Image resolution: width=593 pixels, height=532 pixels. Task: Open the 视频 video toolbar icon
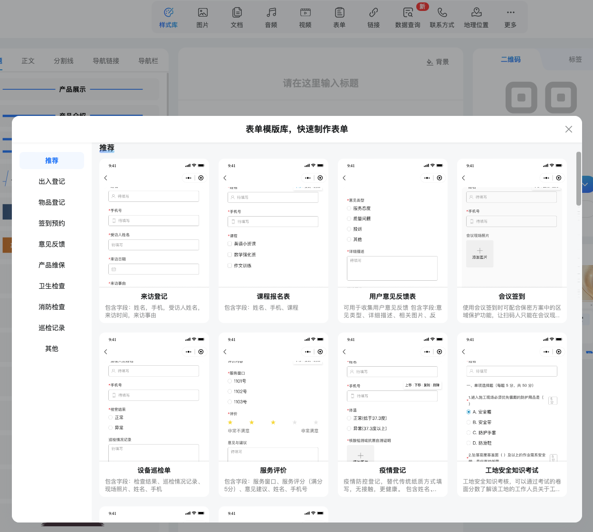[305, 18]
